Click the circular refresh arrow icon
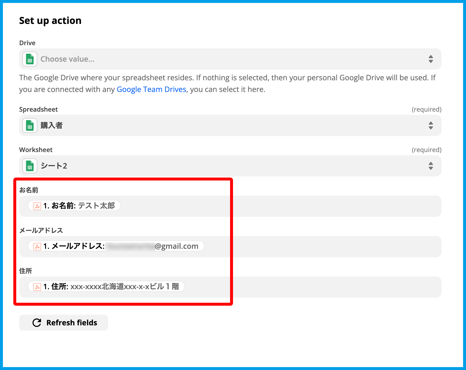Image resolution: width=466 pixels, height=370 pixels. pyautogui.click(x=37, y=323)
